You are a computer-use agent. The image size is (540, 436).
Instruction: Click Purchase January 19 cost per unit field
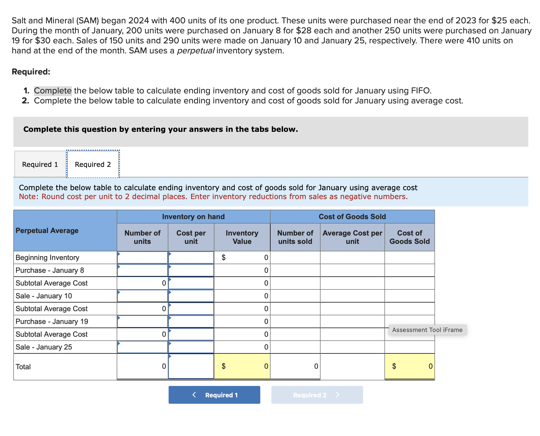(x=191, y=321)
